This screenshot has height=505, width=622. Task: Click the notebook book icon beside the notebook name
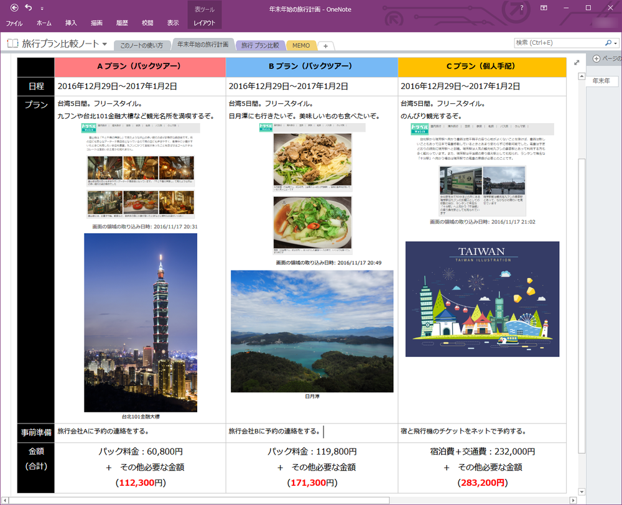12,43
